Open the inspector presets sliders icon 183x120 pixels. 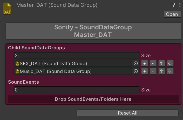click(x=174, y=5)
